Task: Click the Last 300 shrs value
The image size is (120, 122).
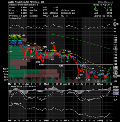Action: tap(54, 13)
